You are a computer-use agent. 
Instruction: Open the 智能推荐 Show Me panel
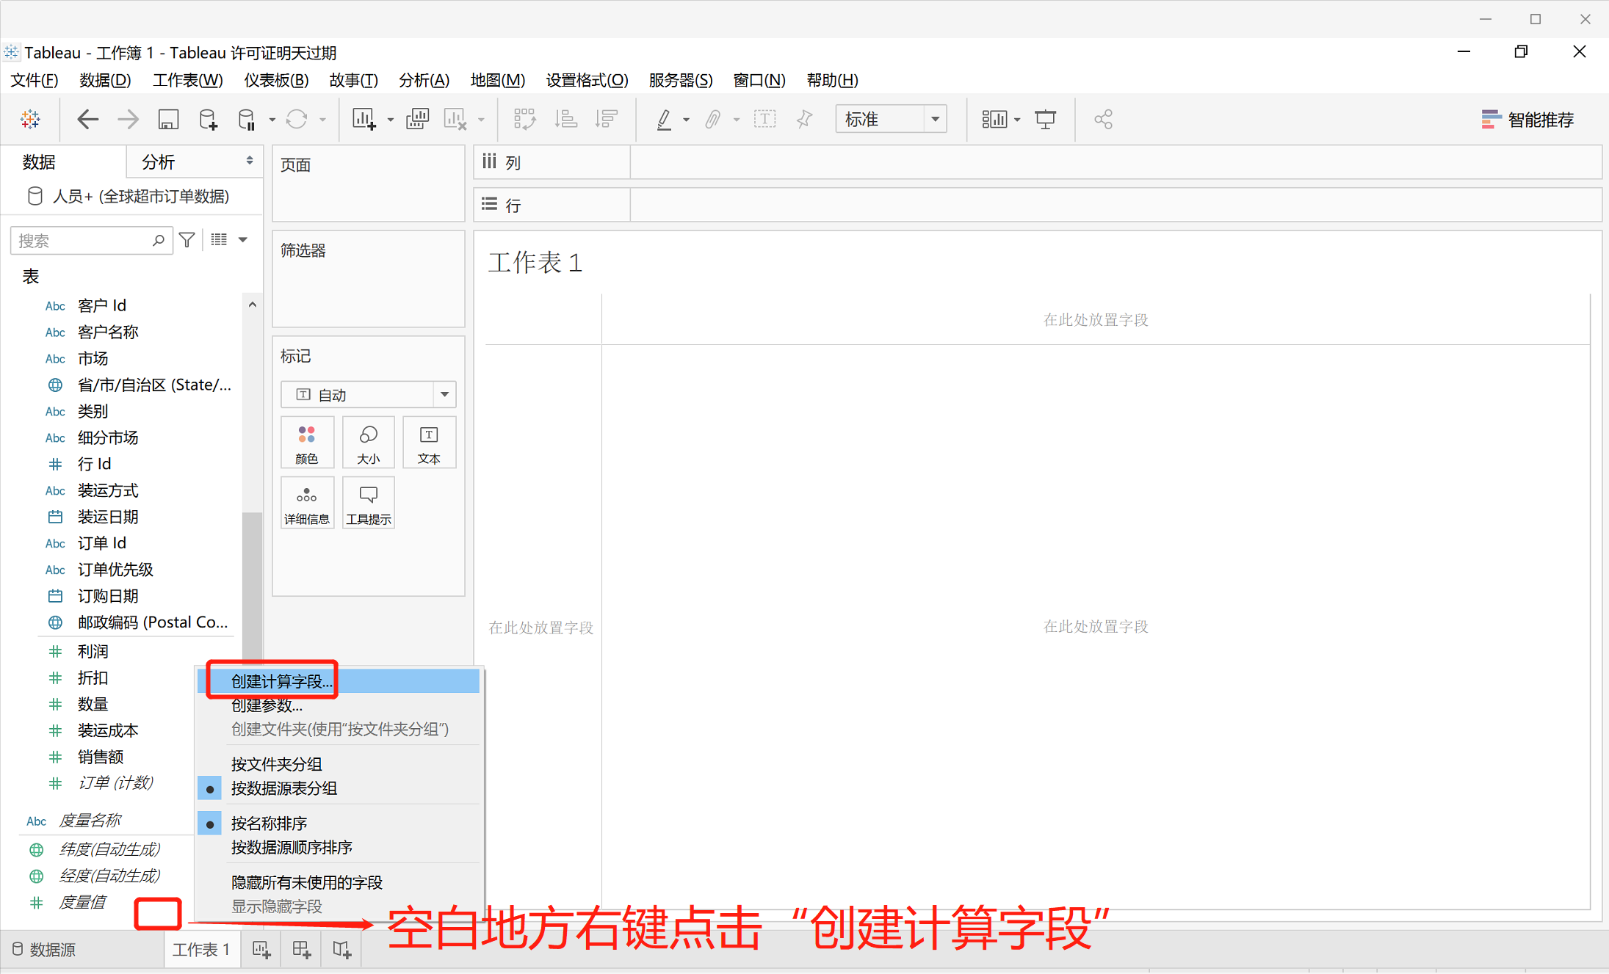tap(1527, 120)
